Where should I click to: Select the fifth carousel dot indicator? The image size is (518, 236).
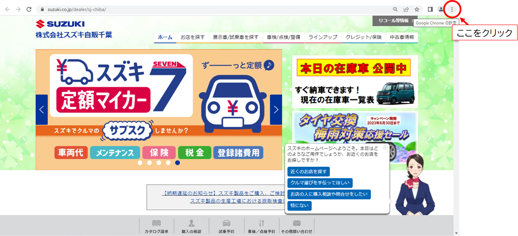pyautogui.click(x=177, y=163)
